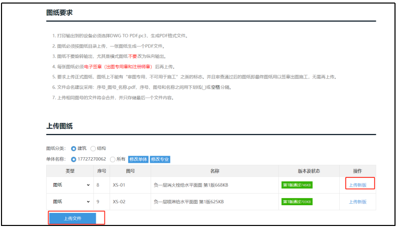Click the XS-01 drawing number cell
The image size is (396, 230).
(130, 185)
